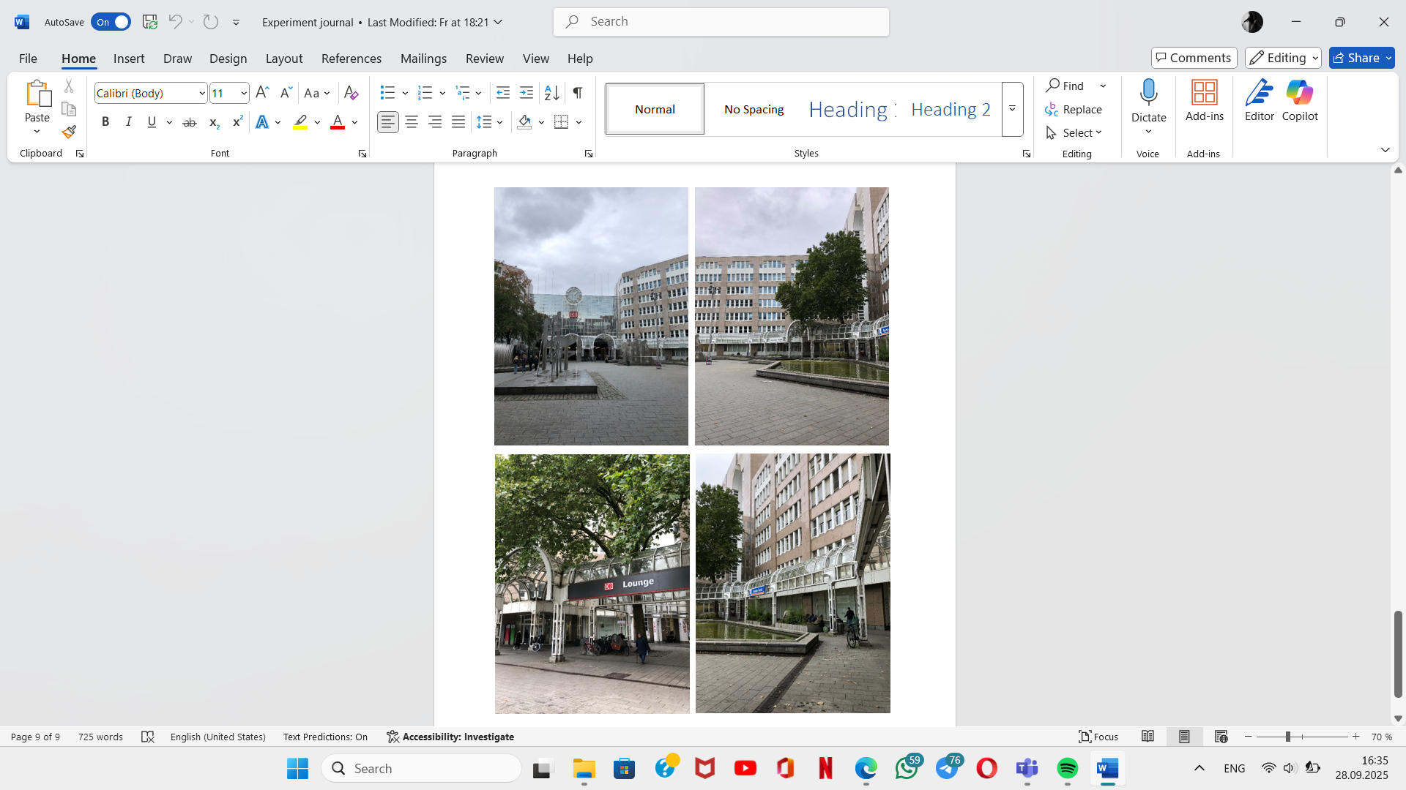Turn off the AutoSave toggle
The width and height of the screenshot is (1406, 790).
click(x=111, y=22)
